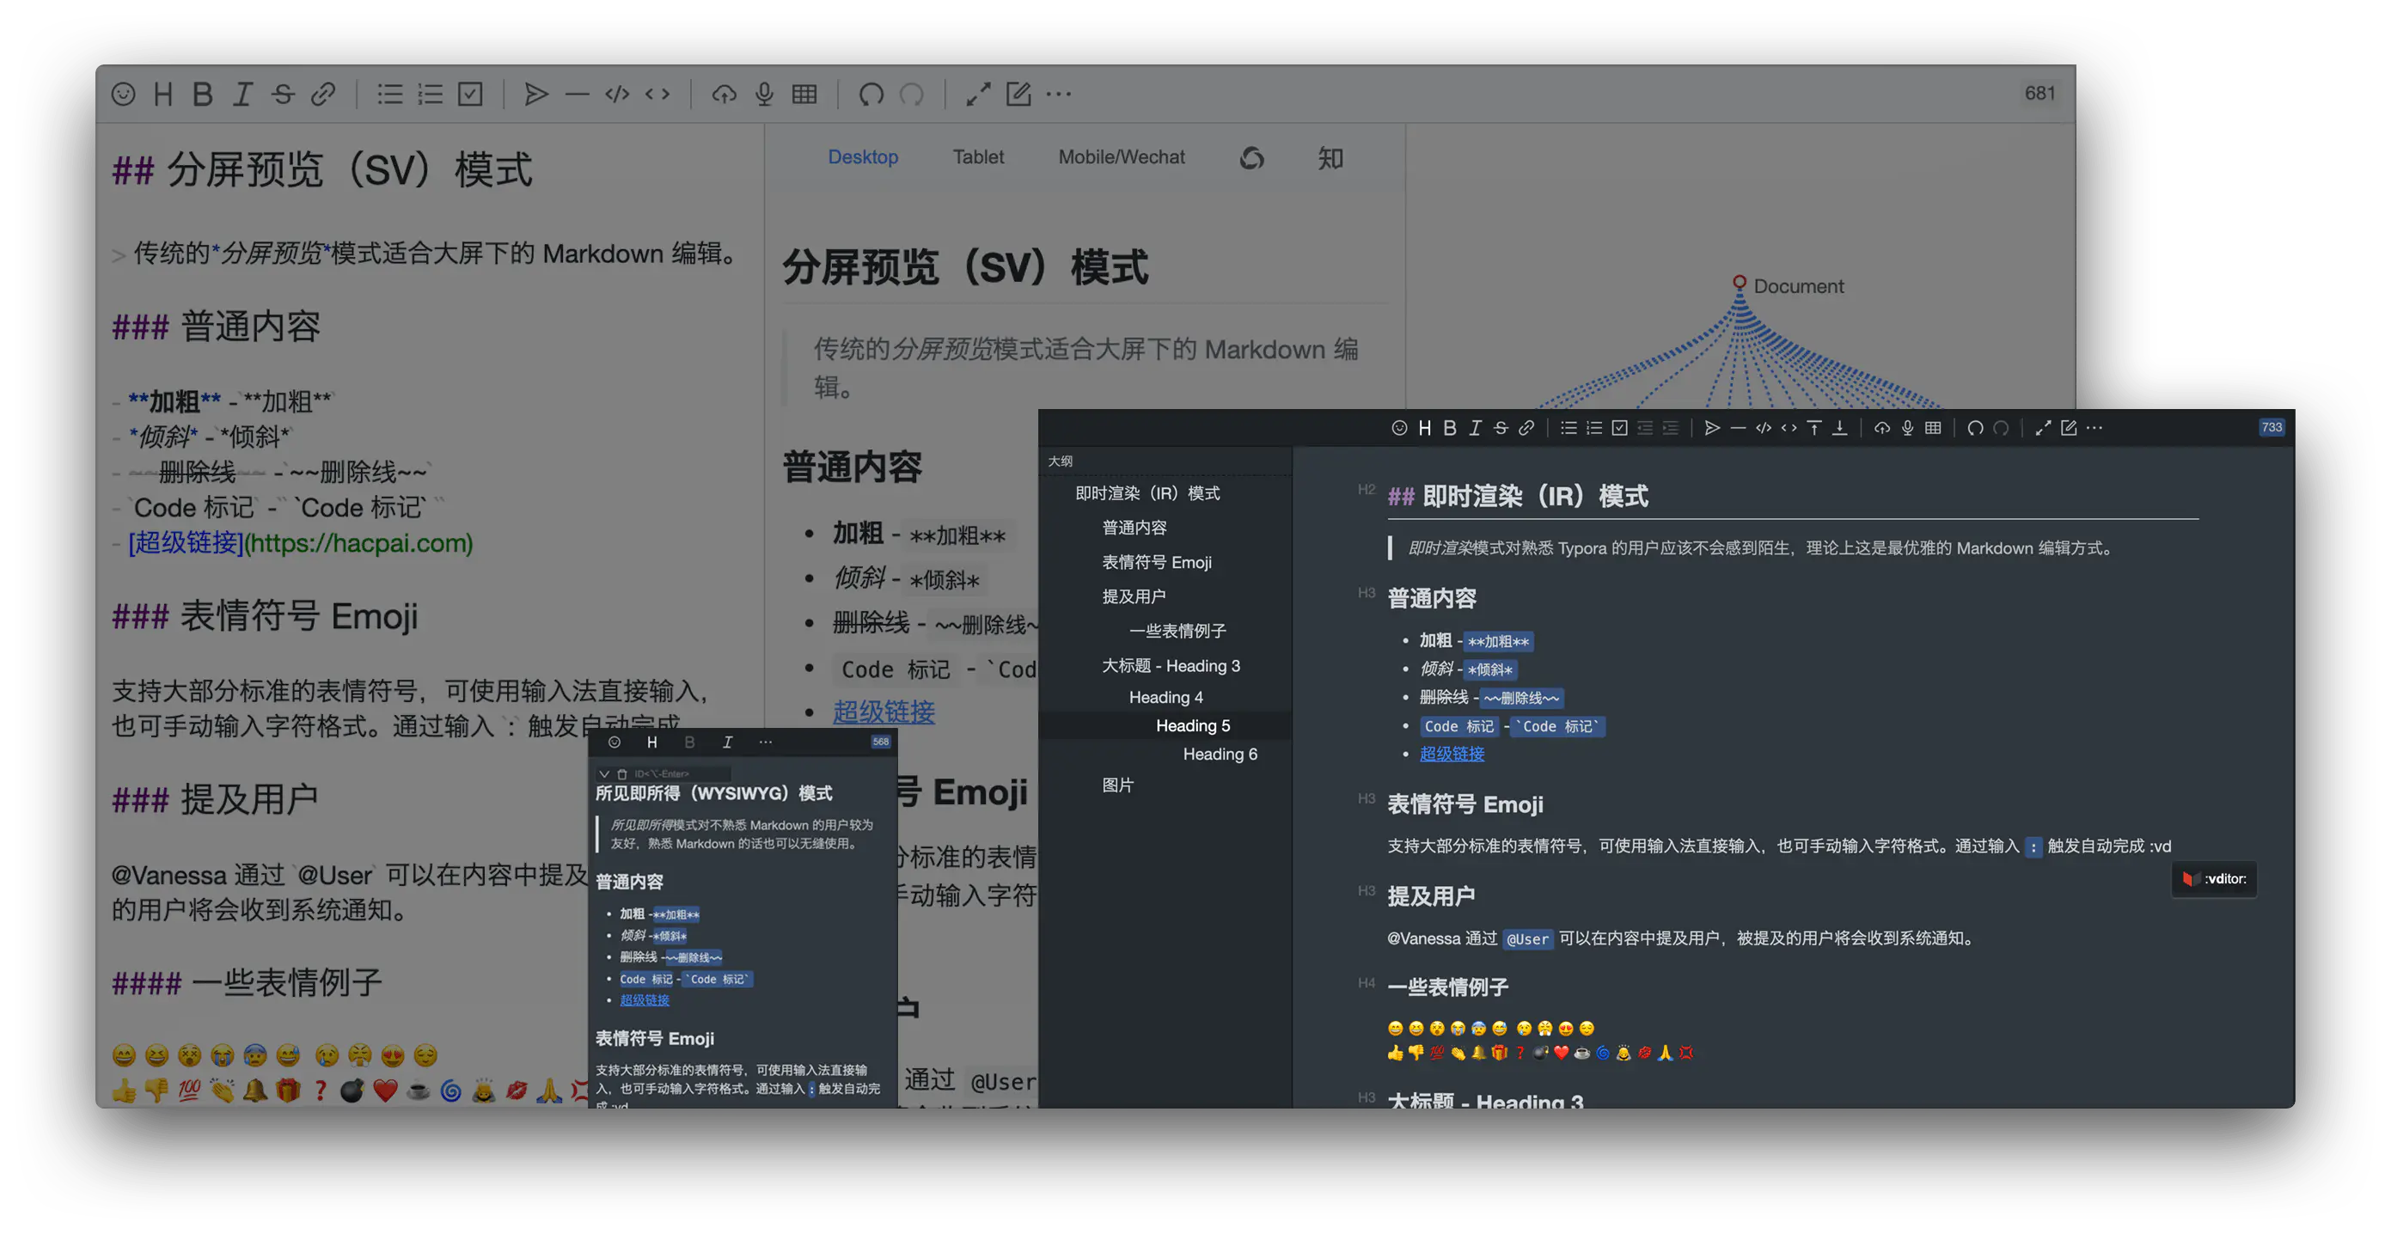Insert a task checkbox list in the split-view toolbar
This screenshot has width=2391, height=1234.
[471, 94]
